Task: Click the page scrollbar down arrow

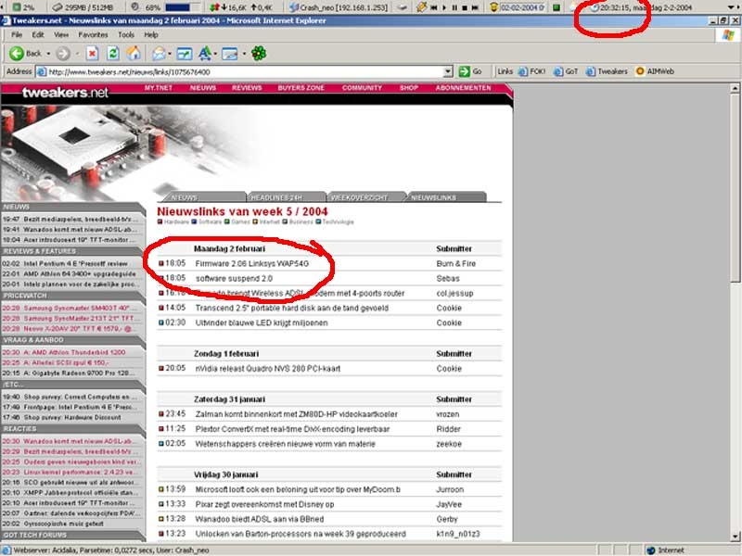Action: tap(735, 537)
